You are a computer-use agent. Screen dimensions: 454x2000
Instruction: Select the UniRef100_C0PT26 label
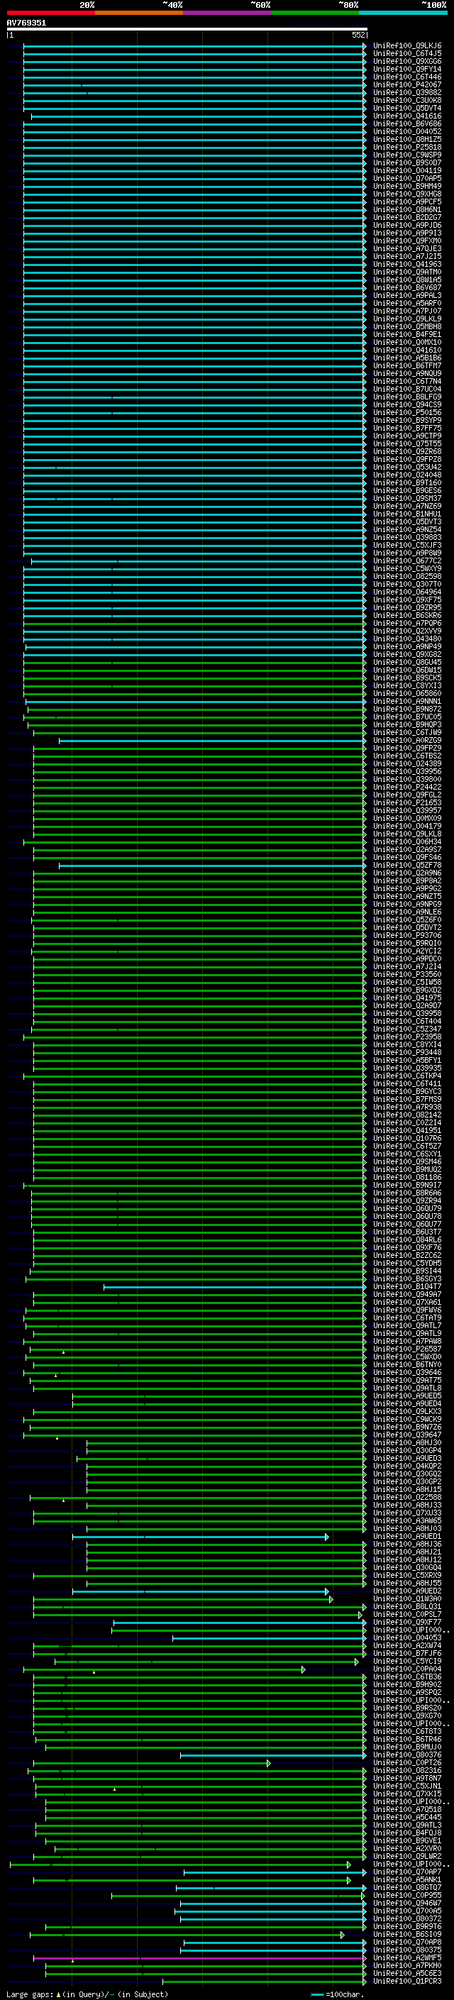(406, 1762)
